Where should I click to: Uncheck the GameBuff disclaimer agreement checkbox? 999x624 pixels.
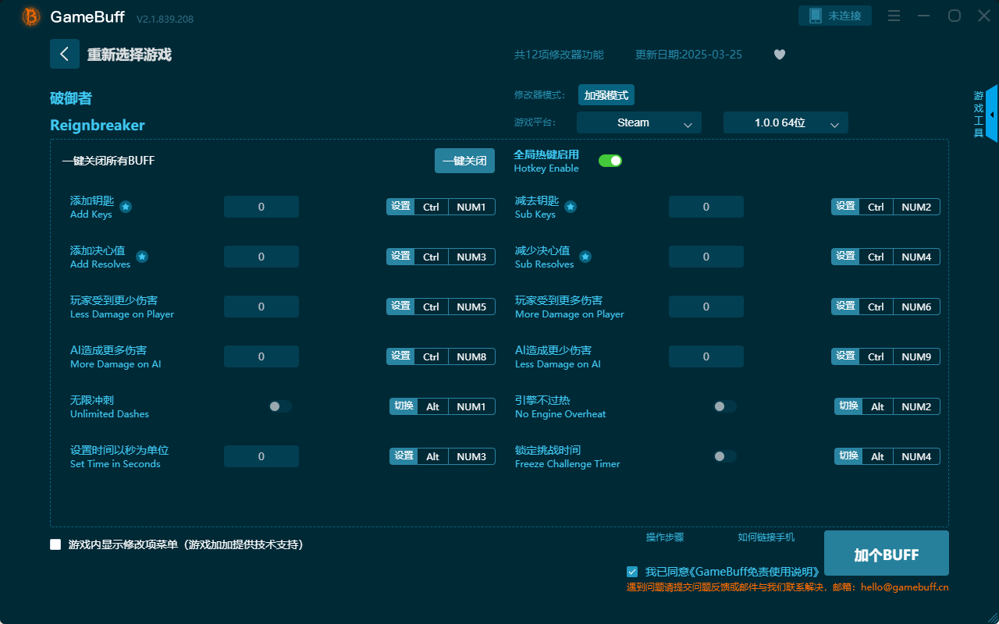pyautogui.click(x=632, y=572)
